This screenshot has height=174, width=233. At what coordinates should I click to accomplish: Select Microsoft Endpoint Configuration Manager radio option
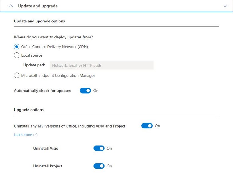click(x=17, y=76)
